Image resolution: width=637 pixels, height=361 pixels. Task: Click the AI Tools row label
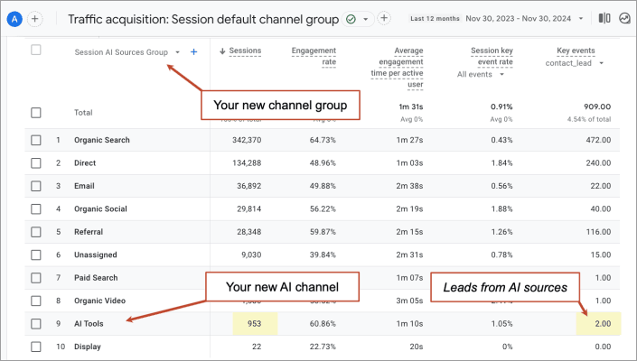point(89,324)
